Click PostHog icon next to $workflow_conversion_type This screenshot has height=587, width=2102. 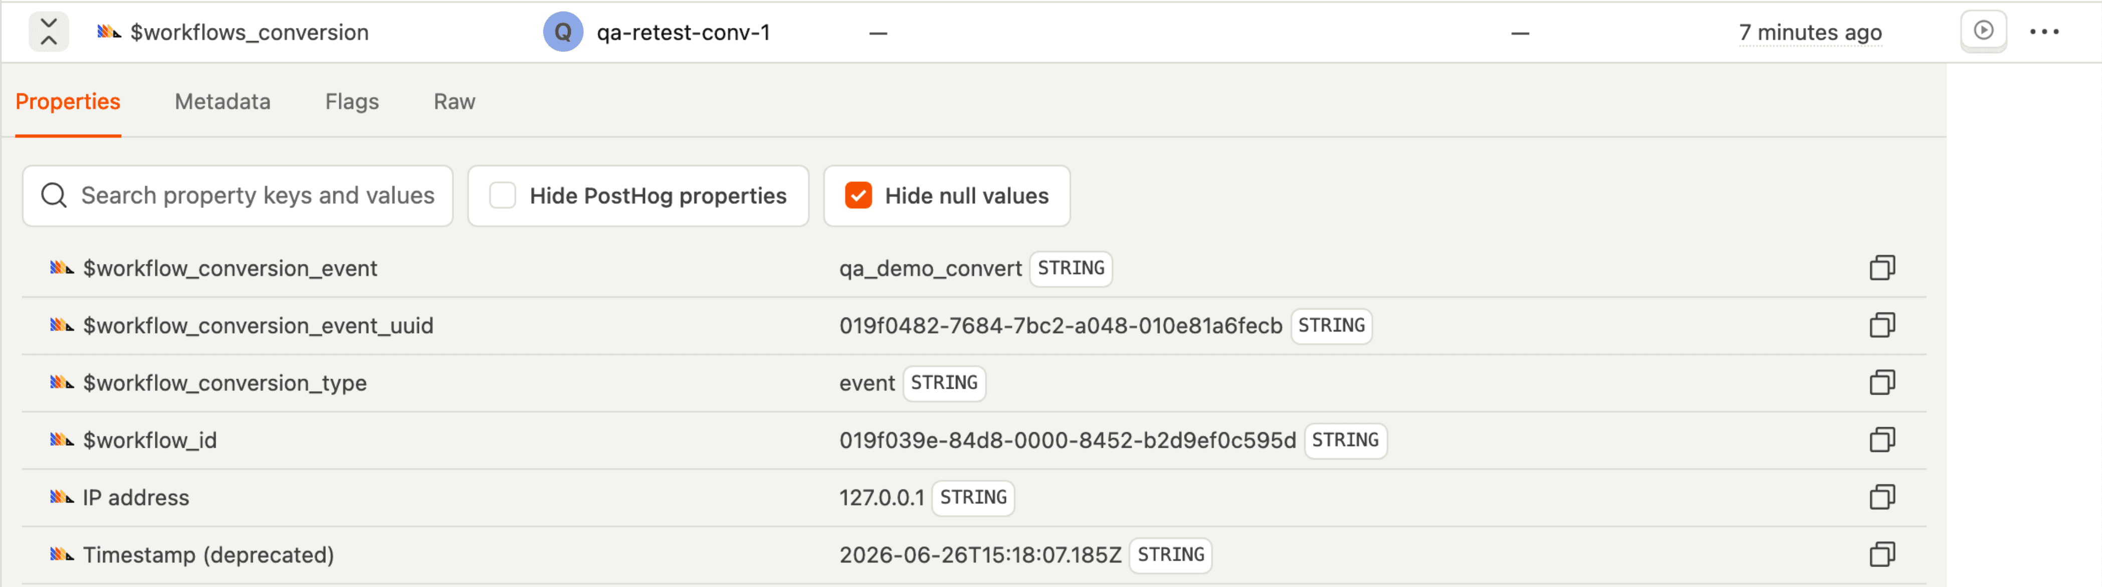pos(62,382)
